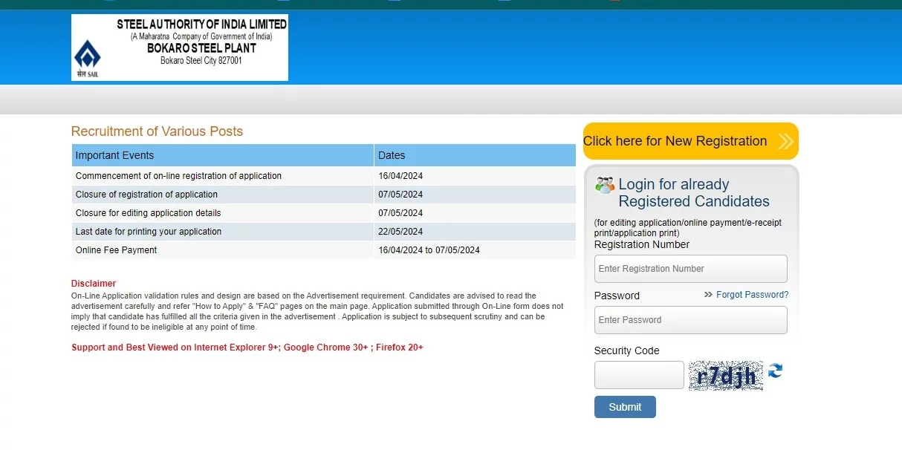Select the Commencement of on-line registration row text

click(178, 176)
